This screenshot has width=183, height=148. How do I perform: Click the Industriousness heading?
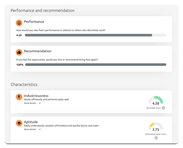pos(36,96)
